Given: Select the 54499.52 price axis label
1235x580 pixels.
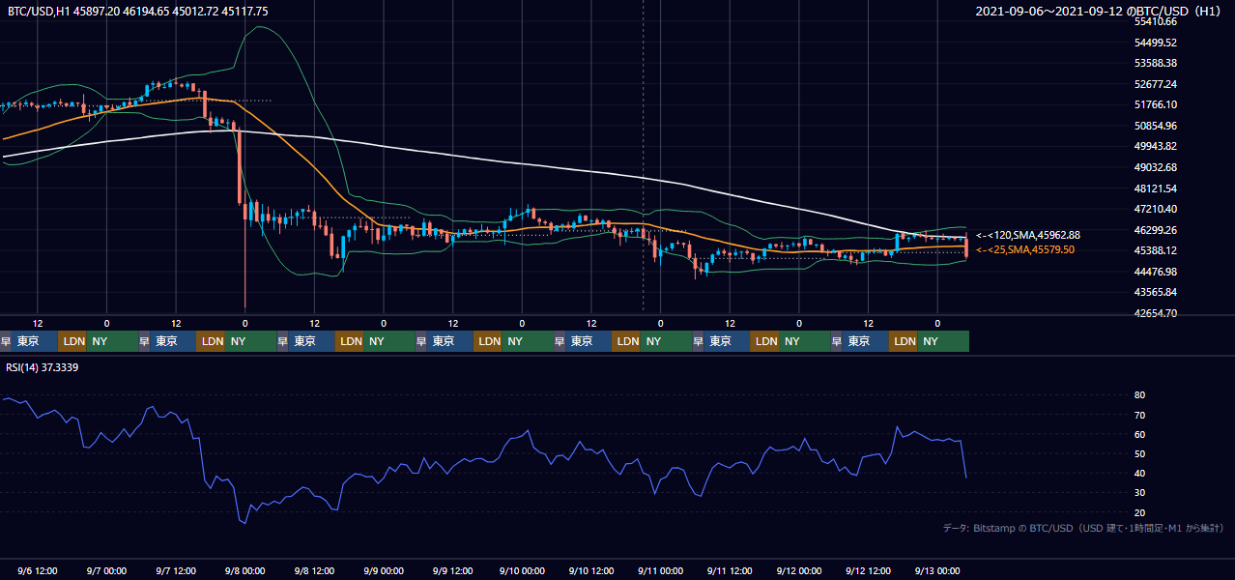Looking at the screenshot, I should coord(1156,43).
